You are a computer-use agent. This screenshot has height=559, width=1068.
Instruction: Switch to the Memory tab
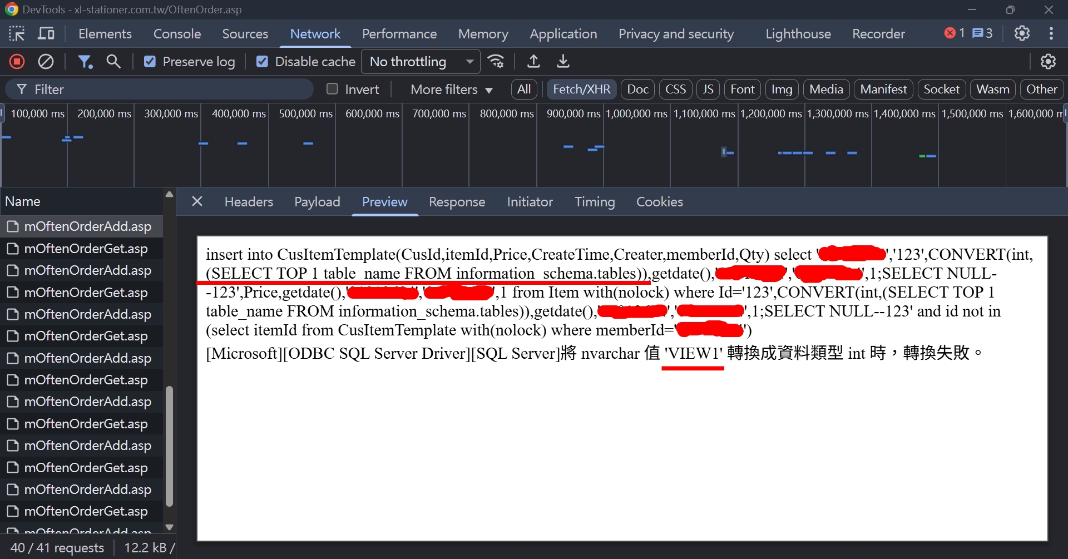point(483,34)
